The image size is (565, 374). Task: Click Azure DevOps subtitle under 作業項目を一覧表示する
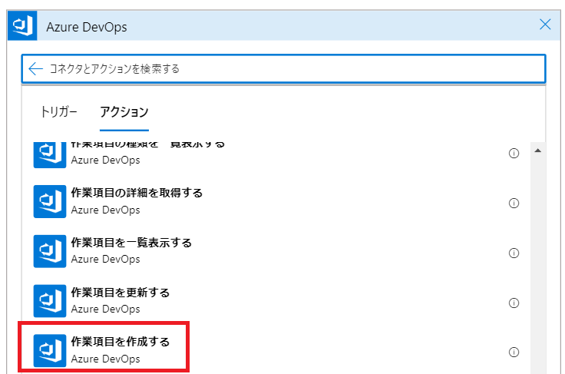[x=105, y=259]
